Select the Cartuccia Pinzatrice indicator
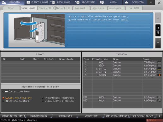 click(x=58, y=98)
